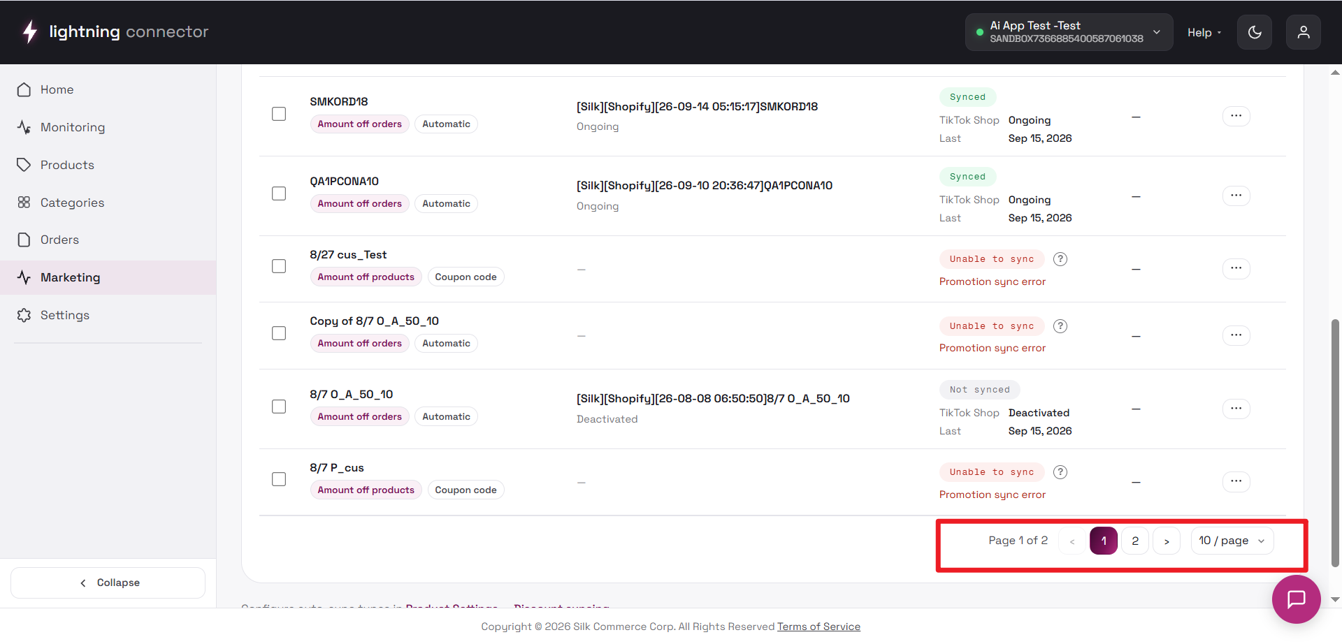
Task: Click help icon beside Copy of 8/7 O_A_50_10 error
Action: coord(1060,326)
